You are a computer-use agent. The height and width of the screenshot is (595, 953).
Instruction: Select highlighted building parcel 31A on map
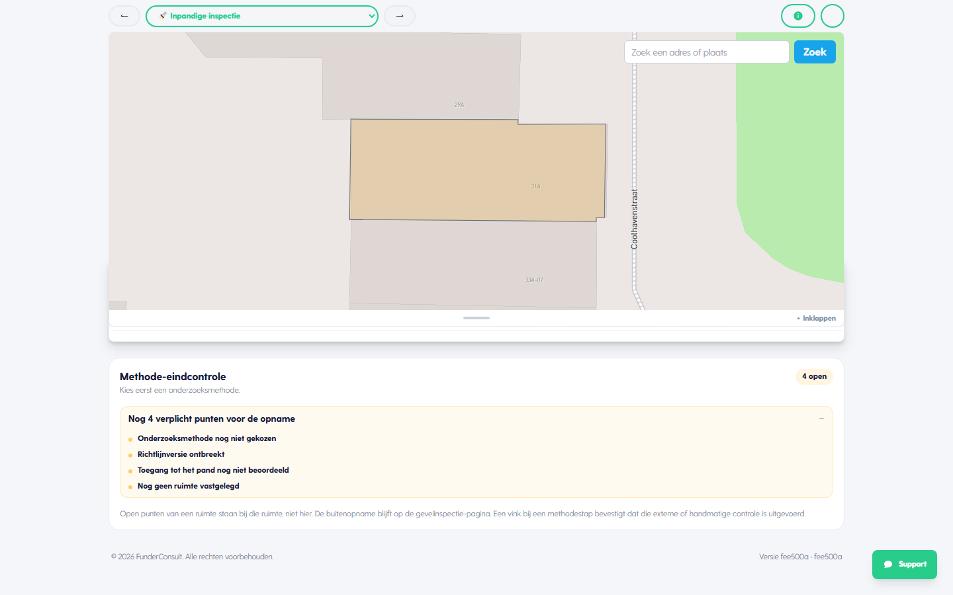pos(476,171)
